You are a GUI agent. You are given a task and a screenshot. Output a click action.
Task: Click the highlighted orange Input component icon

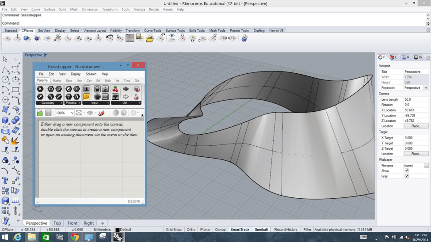pyautogui.click(x=87, y=97)
